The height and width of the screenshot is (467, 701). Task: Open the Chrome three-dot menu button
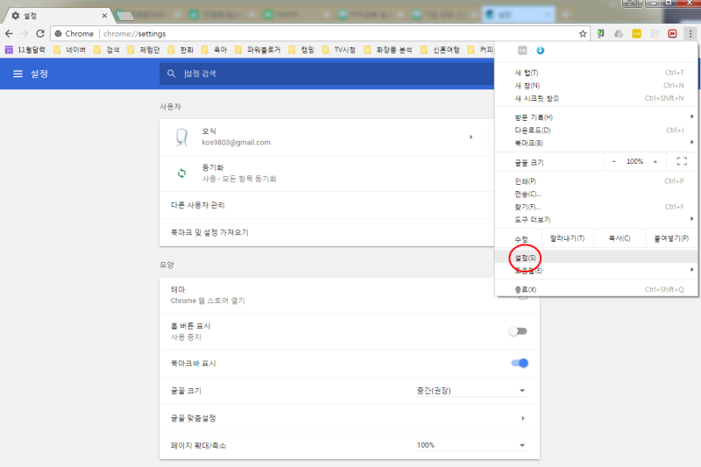[690, 33]
